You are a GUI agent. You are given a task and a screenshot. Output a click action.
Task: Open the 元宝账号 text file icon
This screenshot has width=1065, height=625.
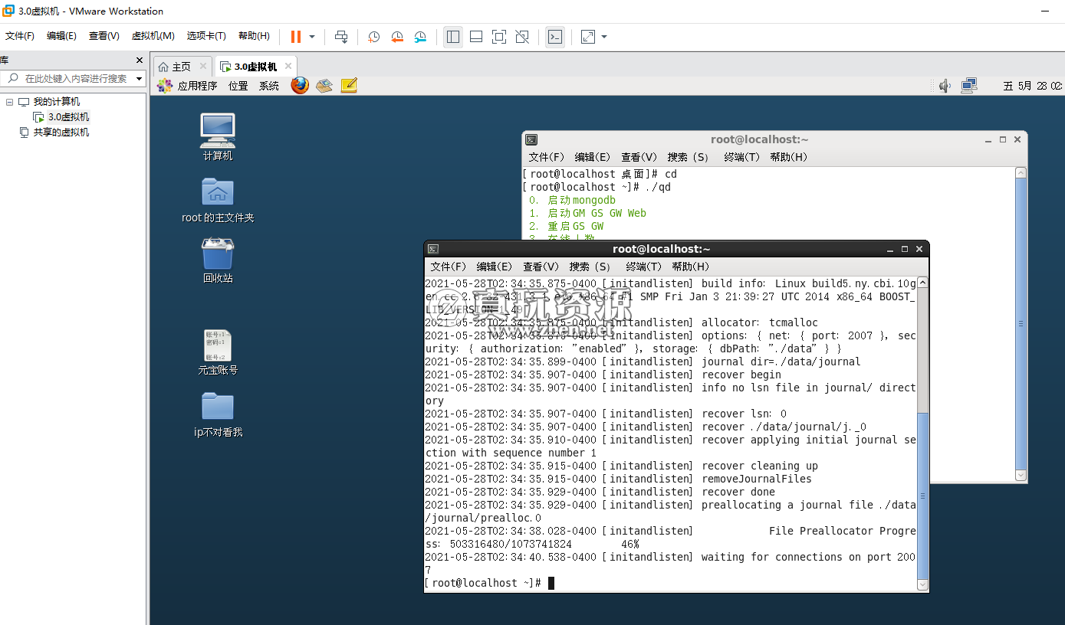(x=218, y=352)
